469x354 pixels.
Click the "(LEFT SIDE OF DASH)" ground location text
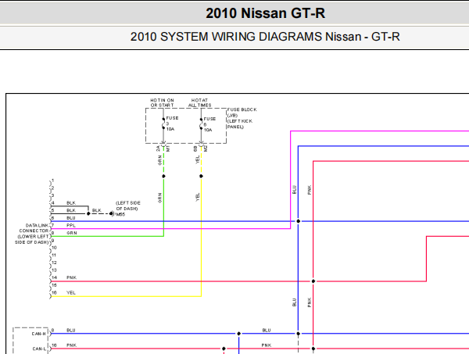coord(127,206)
